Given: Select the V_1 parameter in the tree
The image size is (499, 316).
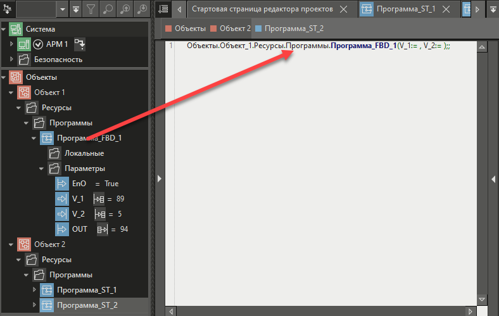Looking at the screenshot, I should [x=79, y=199].
